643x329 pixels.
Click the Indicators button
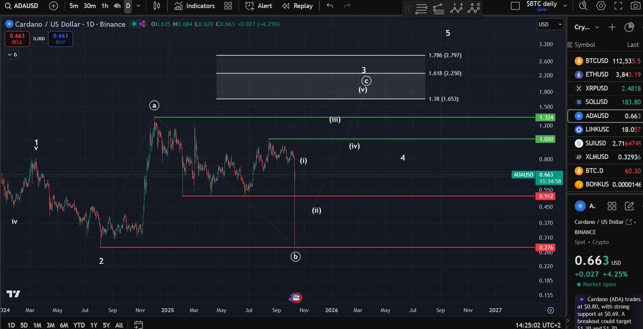pyautogui.click(x=195, y=6)
